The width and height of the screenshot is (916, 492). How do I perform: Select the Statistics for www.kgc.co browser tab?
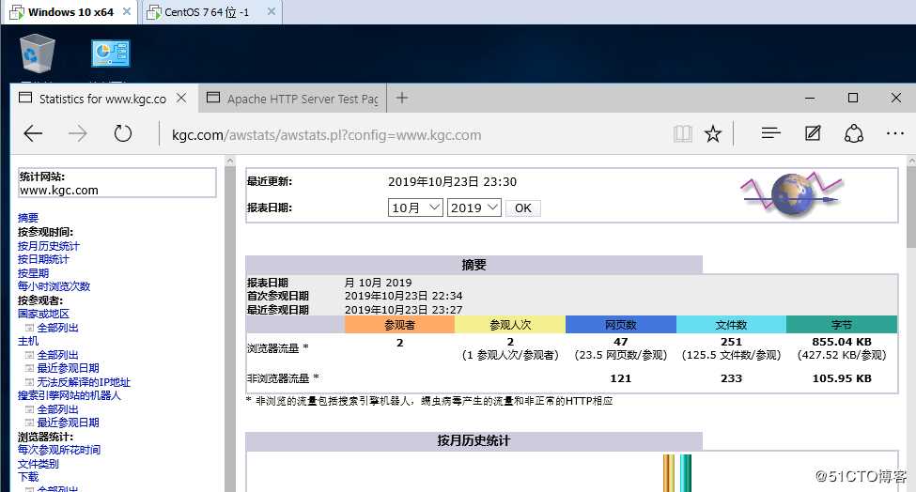(x=102, y=99)
